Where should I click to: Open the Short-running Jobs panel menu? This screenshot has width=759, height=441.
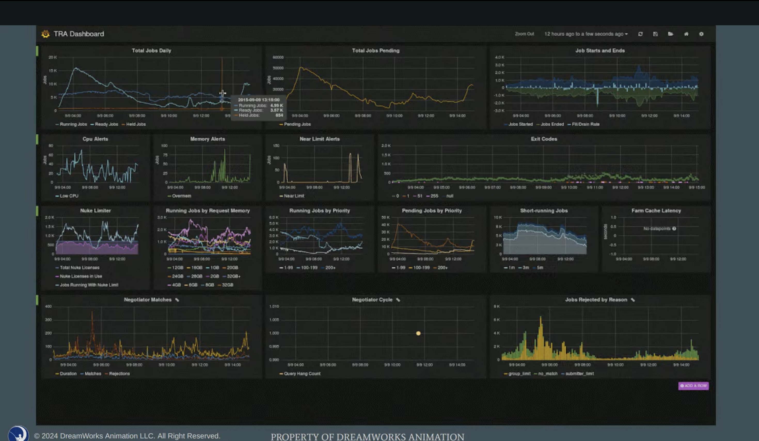point(544,211)
